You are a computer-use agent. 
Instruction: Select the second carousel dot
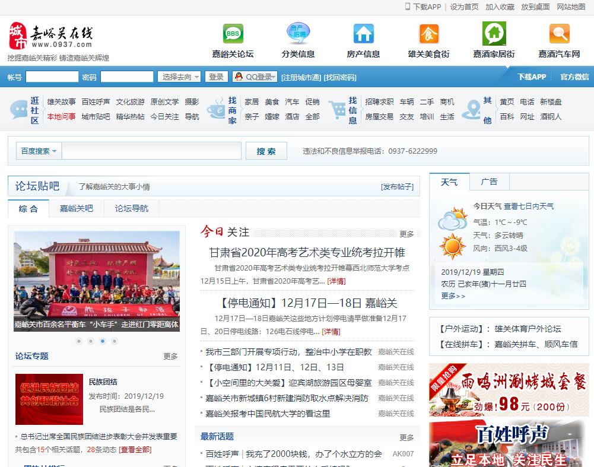pyautogui.click(x=91, y=341)
